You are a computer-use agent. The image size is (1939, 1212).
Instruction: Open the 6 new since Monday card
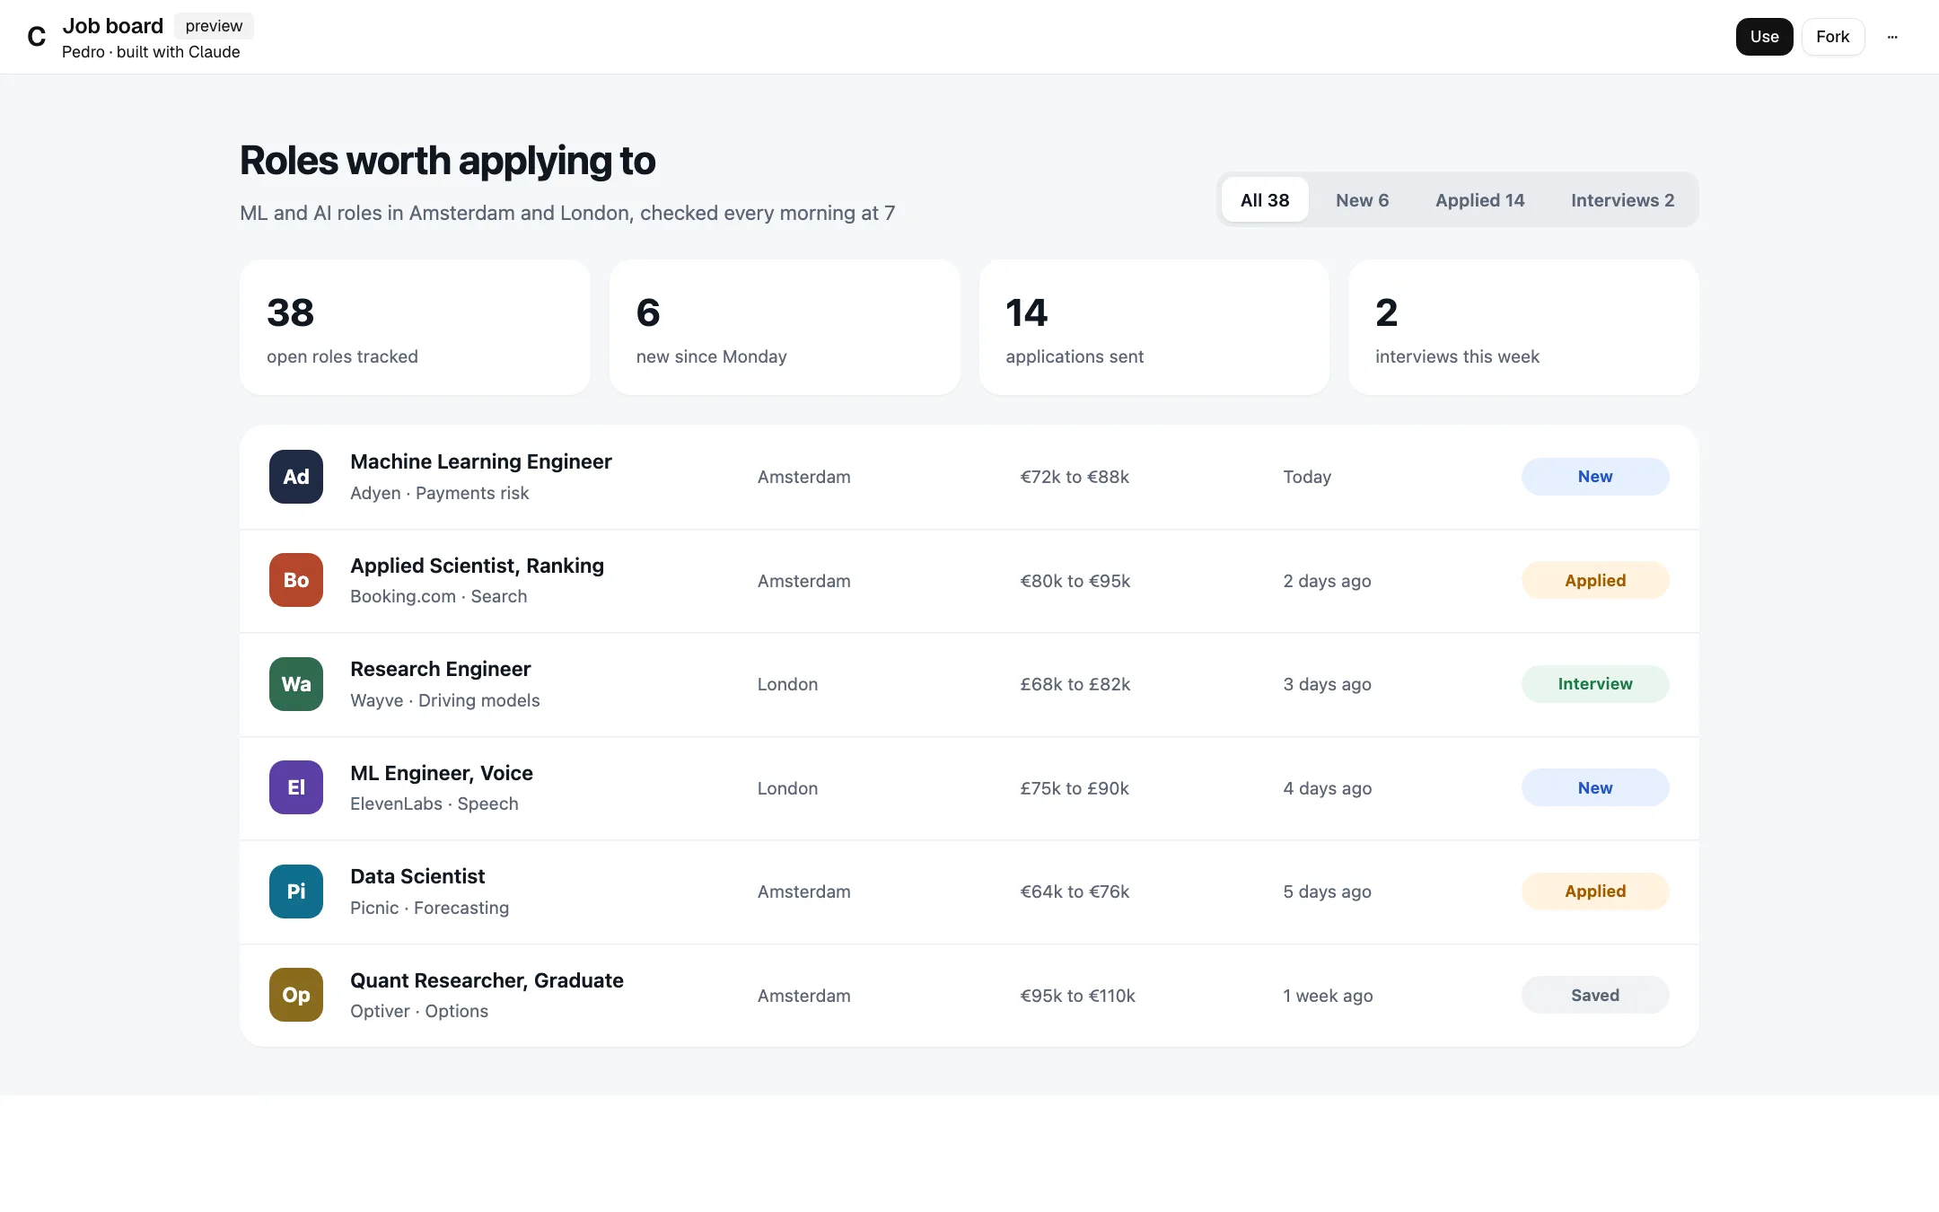click(x=785, y=328)
